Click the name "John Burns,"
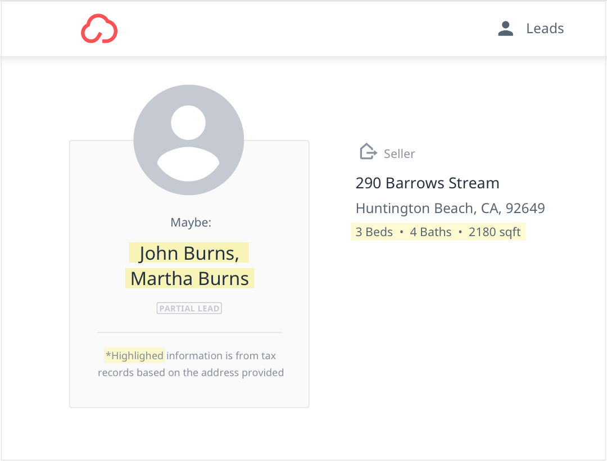Screen dimensions: 607x461 click(189, 253)
